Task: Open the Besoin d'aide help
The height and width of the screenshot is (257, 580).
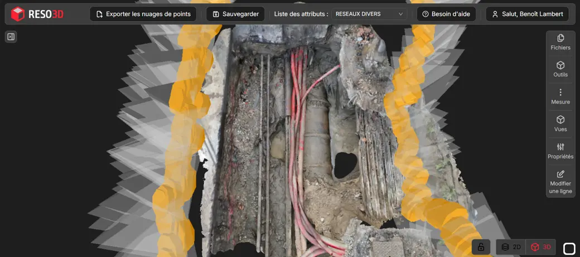Action: click(x=446, y=14)
